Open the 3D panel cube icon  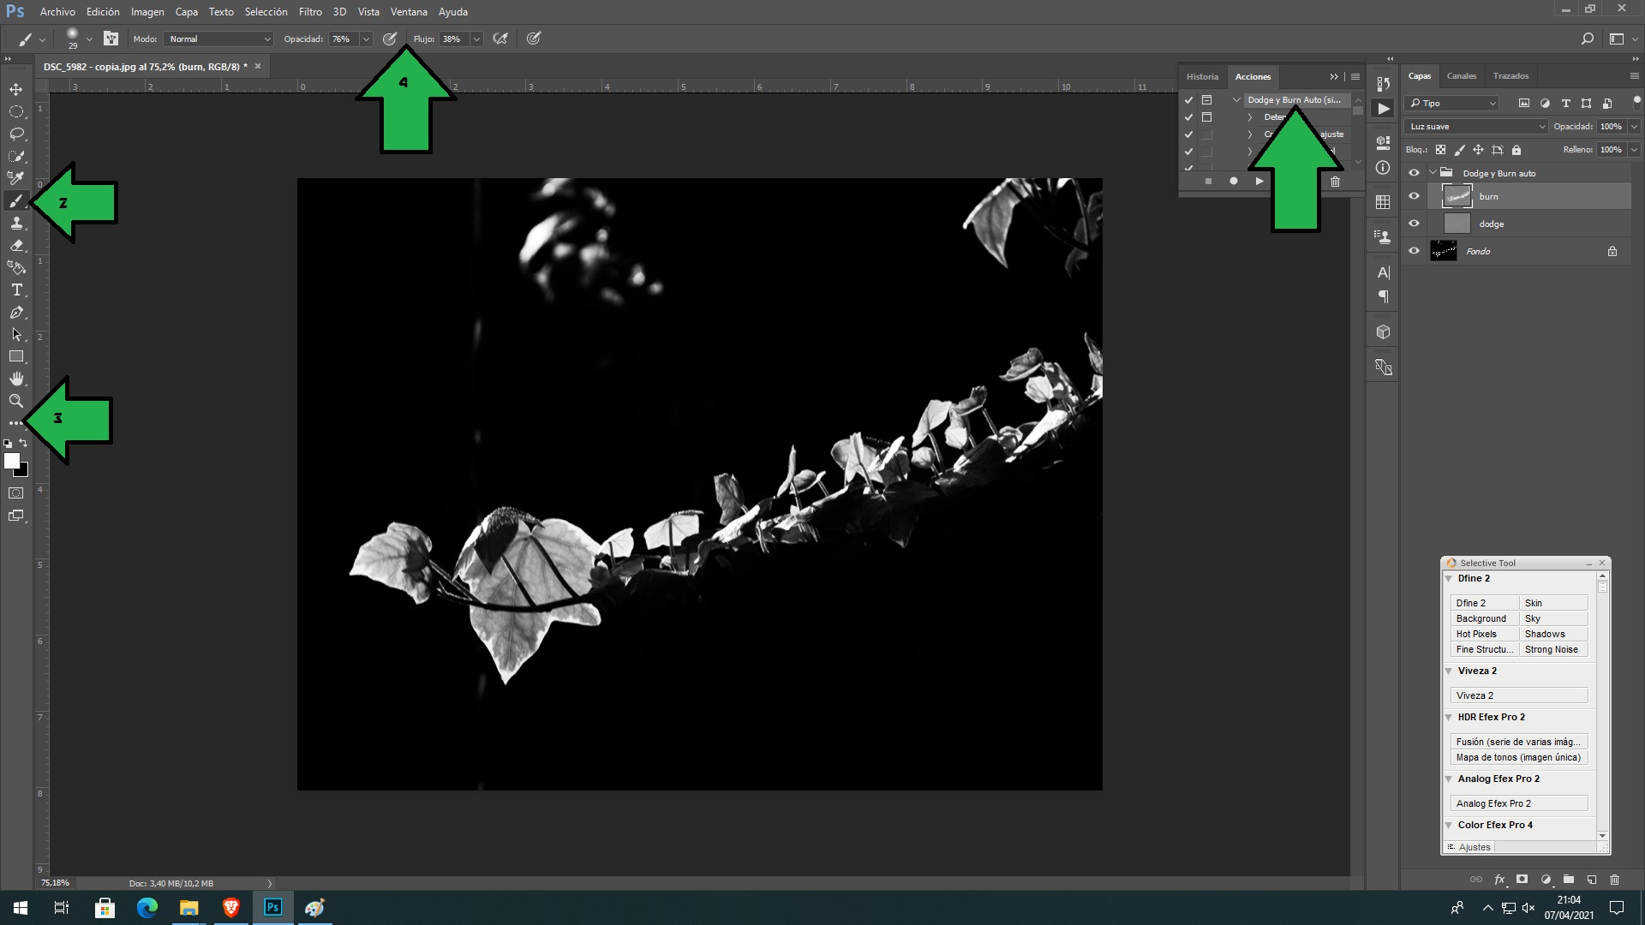(1383, 332)
